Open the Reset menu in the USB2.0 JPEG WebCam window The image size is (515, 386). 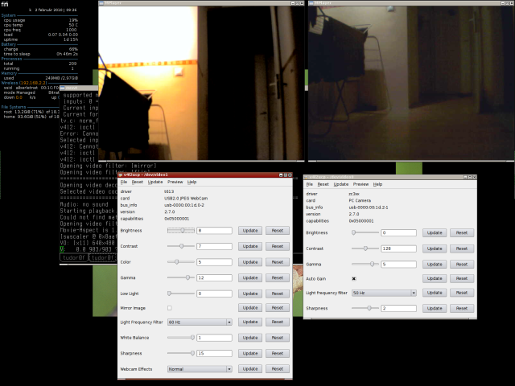(x=138, y=183)
